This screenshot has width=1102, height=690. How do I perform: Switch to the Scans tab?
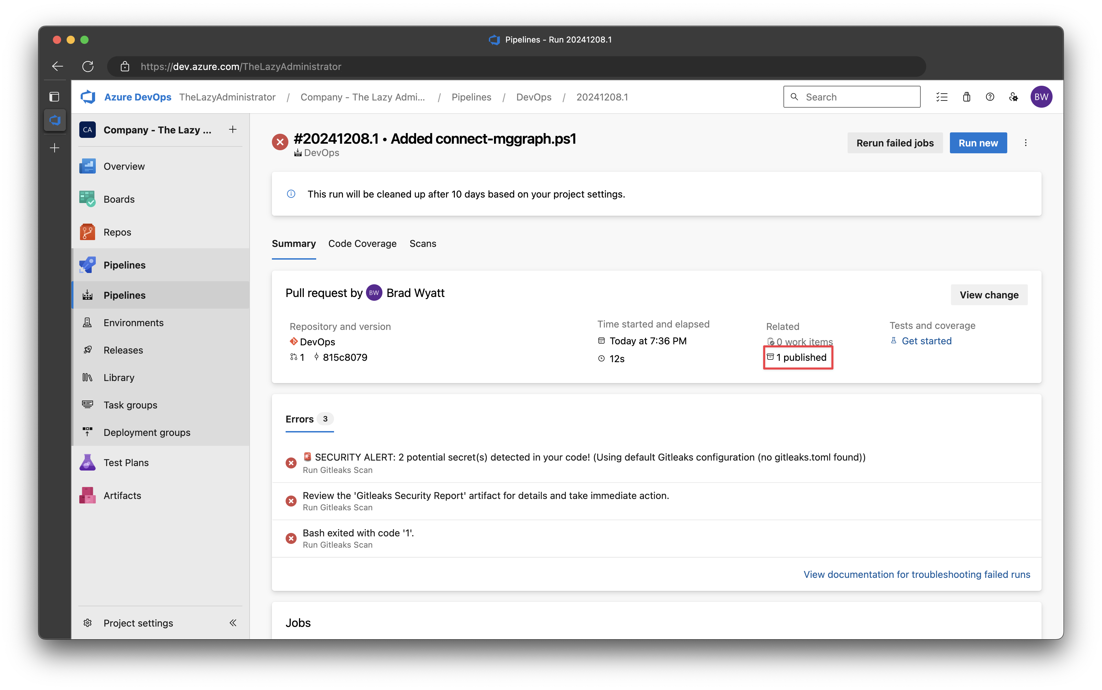423,244
